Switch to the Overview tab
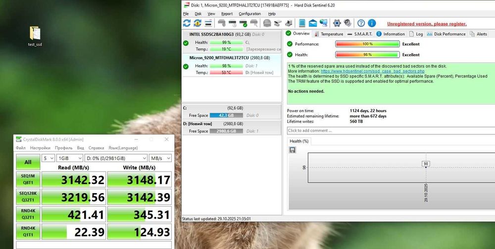This screenshot has height=249, width=495. pyautogui.click(x=298, y=34)
